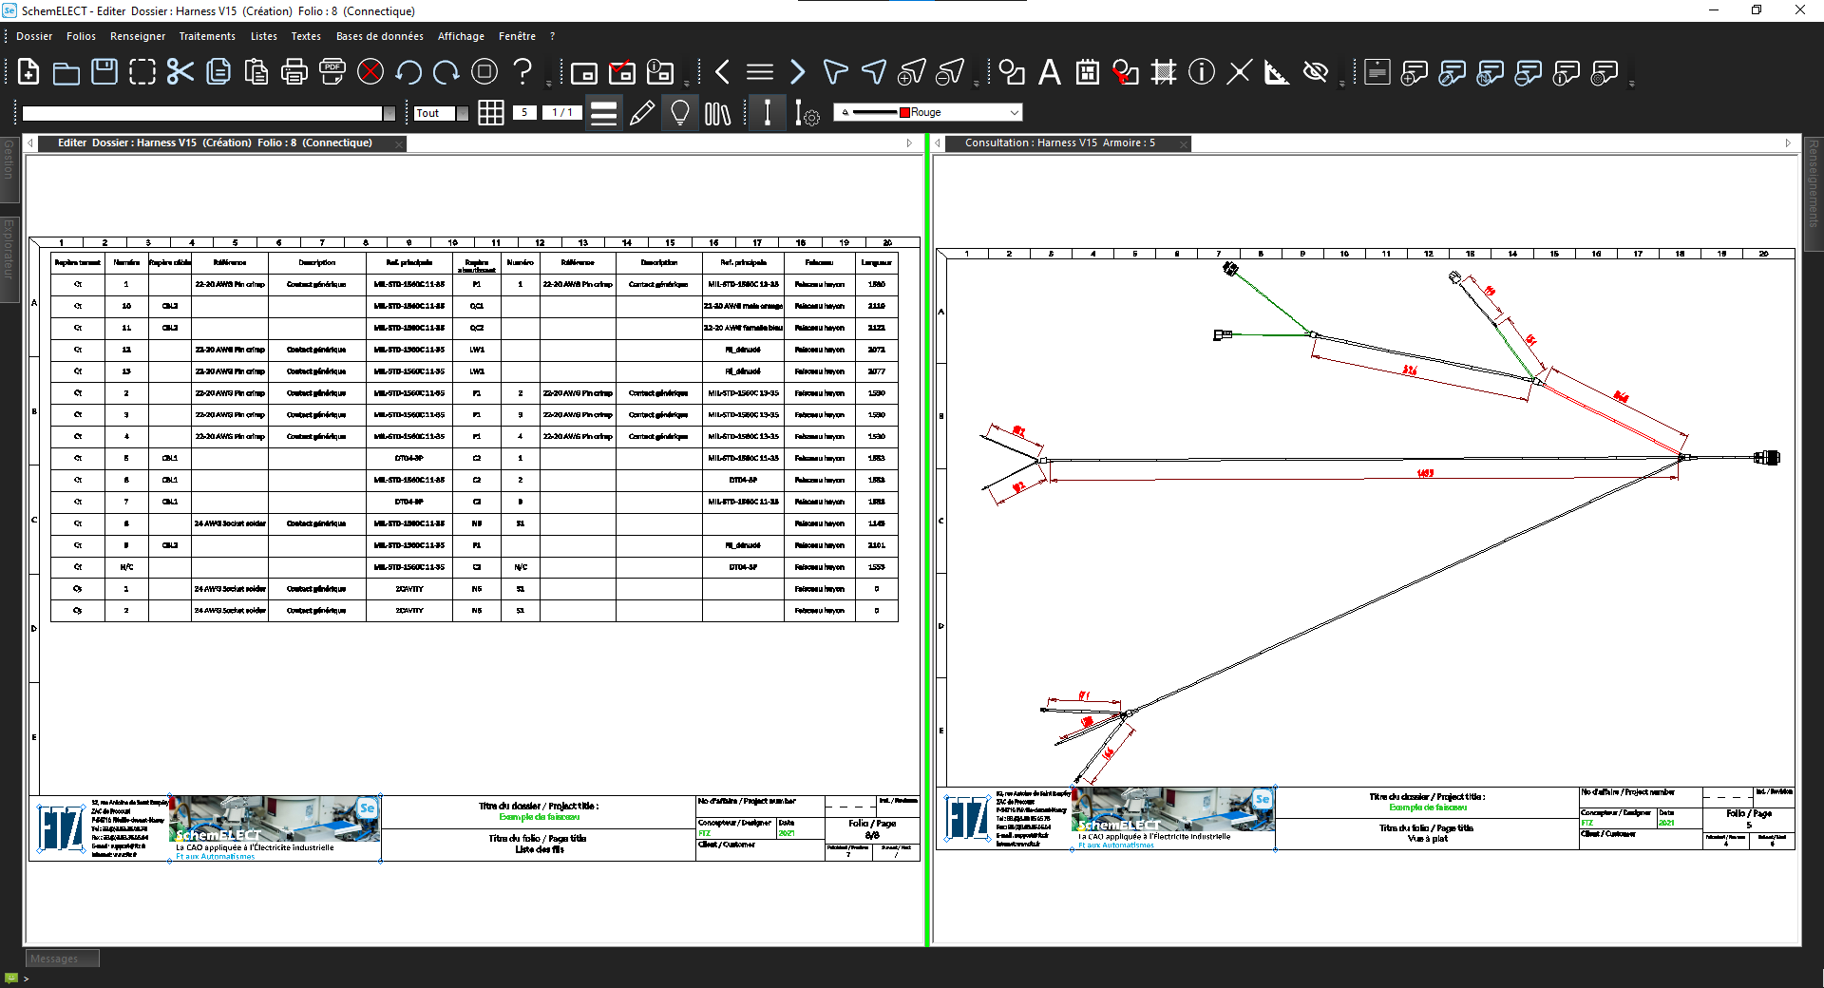
Task: Click the wrench repair symbol icon
Action: click(1126, 72)
